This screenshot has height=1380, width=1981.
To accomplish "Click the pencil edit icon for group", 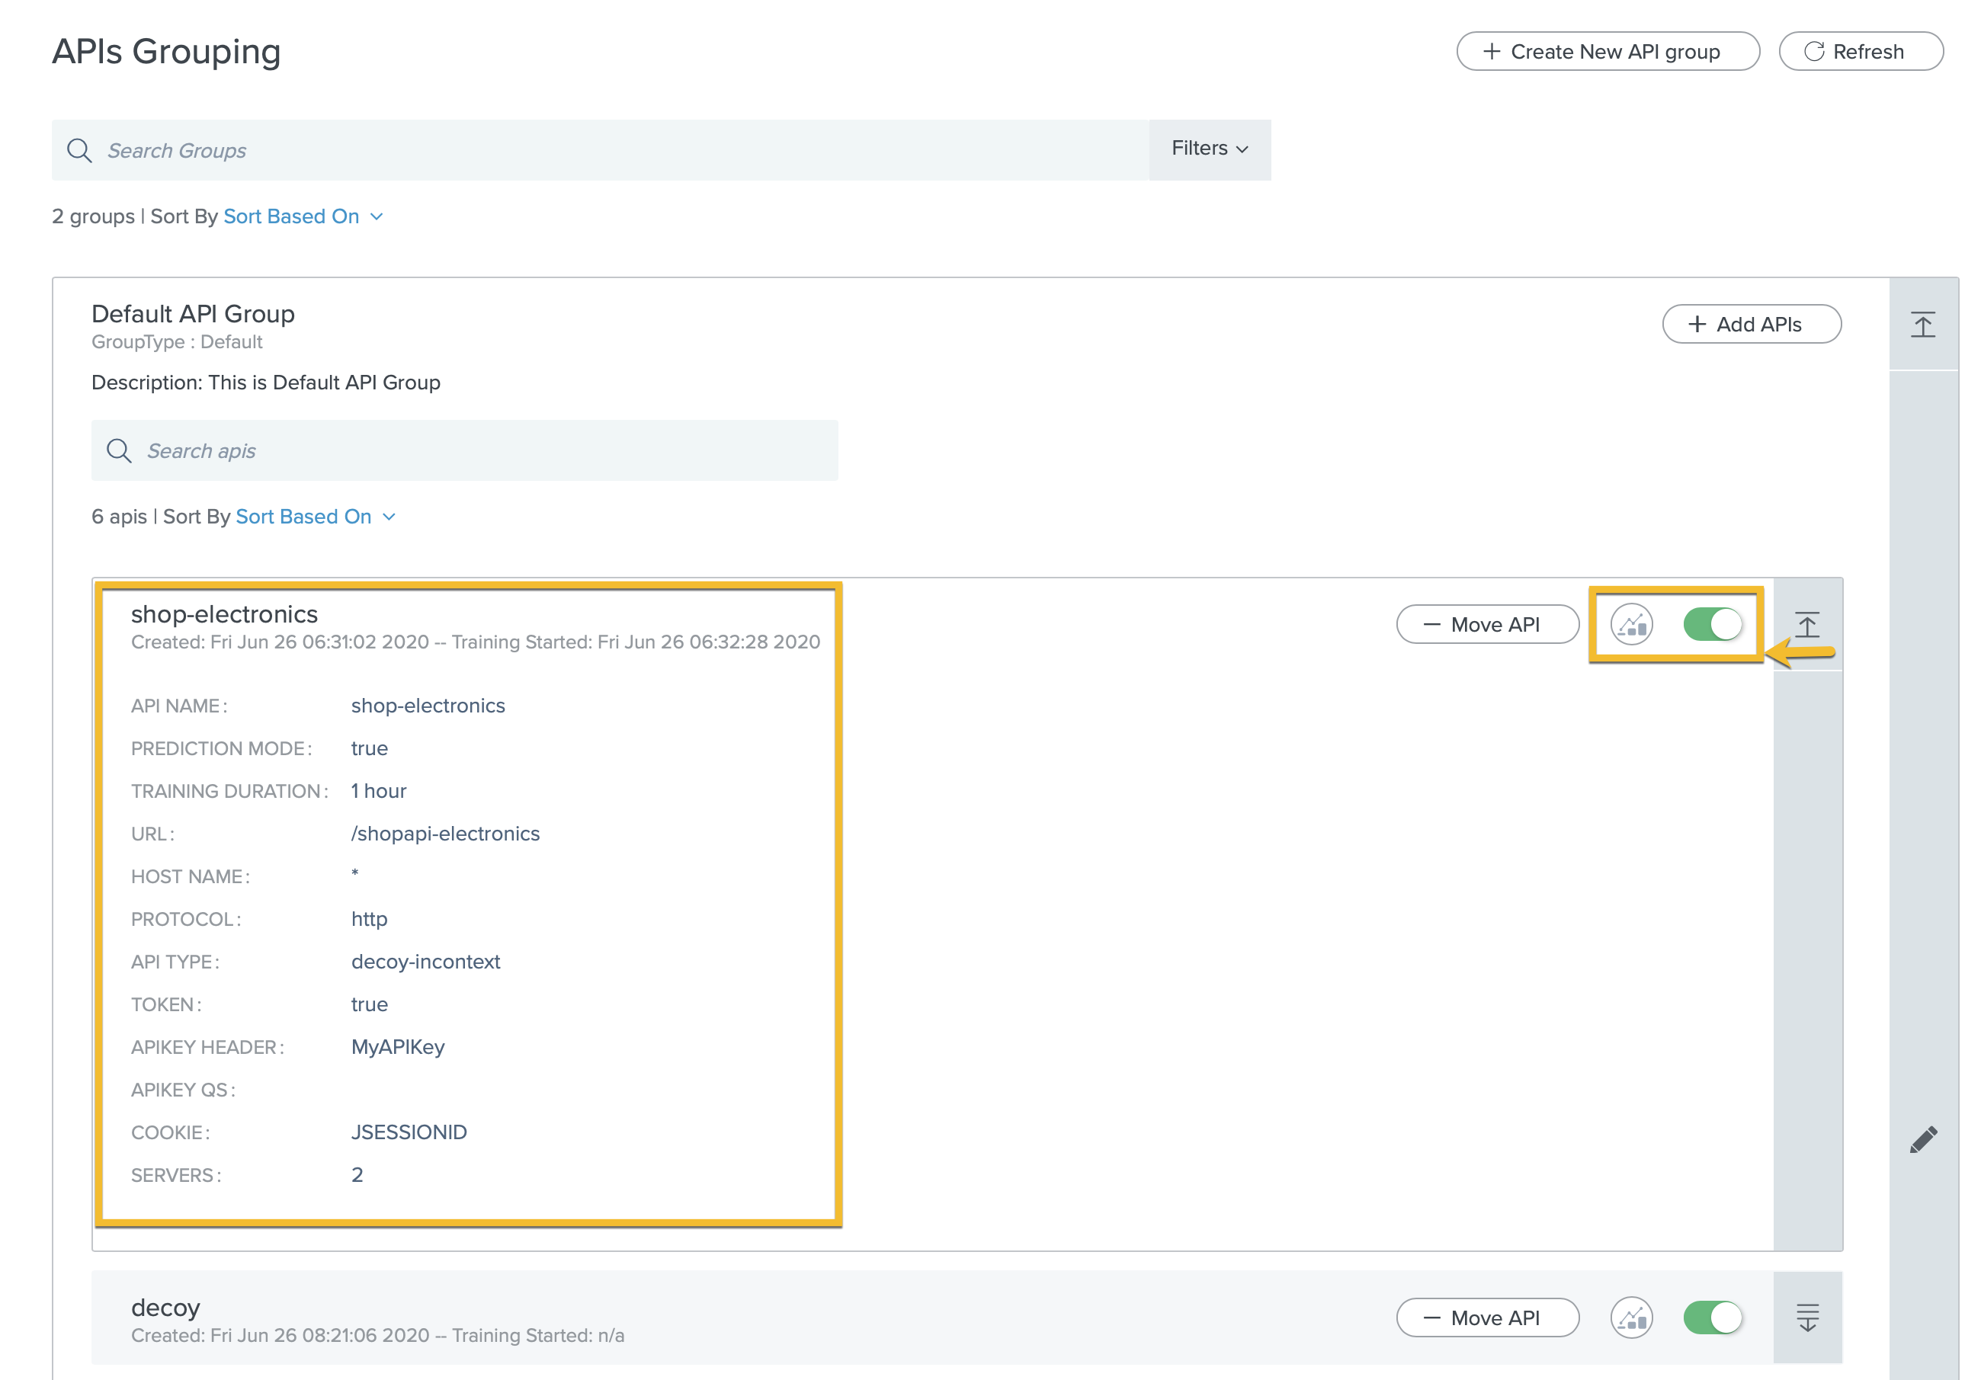I will (1923, 1139).
